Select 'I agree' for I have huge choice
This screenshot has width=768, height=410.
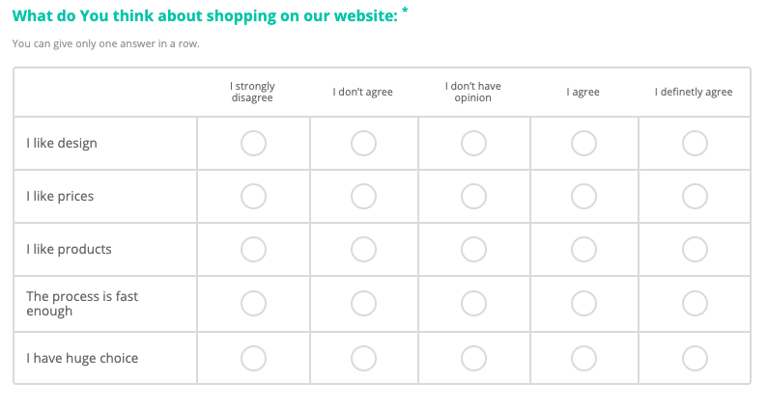pos(583,359)
